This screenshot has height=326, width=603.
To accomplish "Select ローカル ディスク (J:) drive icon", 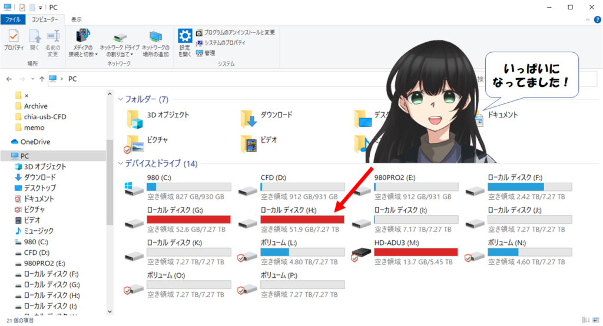I will (475, 224).
